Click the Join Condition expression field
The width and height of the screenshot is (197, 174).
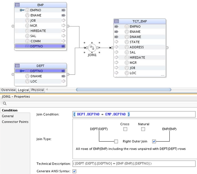134,114
